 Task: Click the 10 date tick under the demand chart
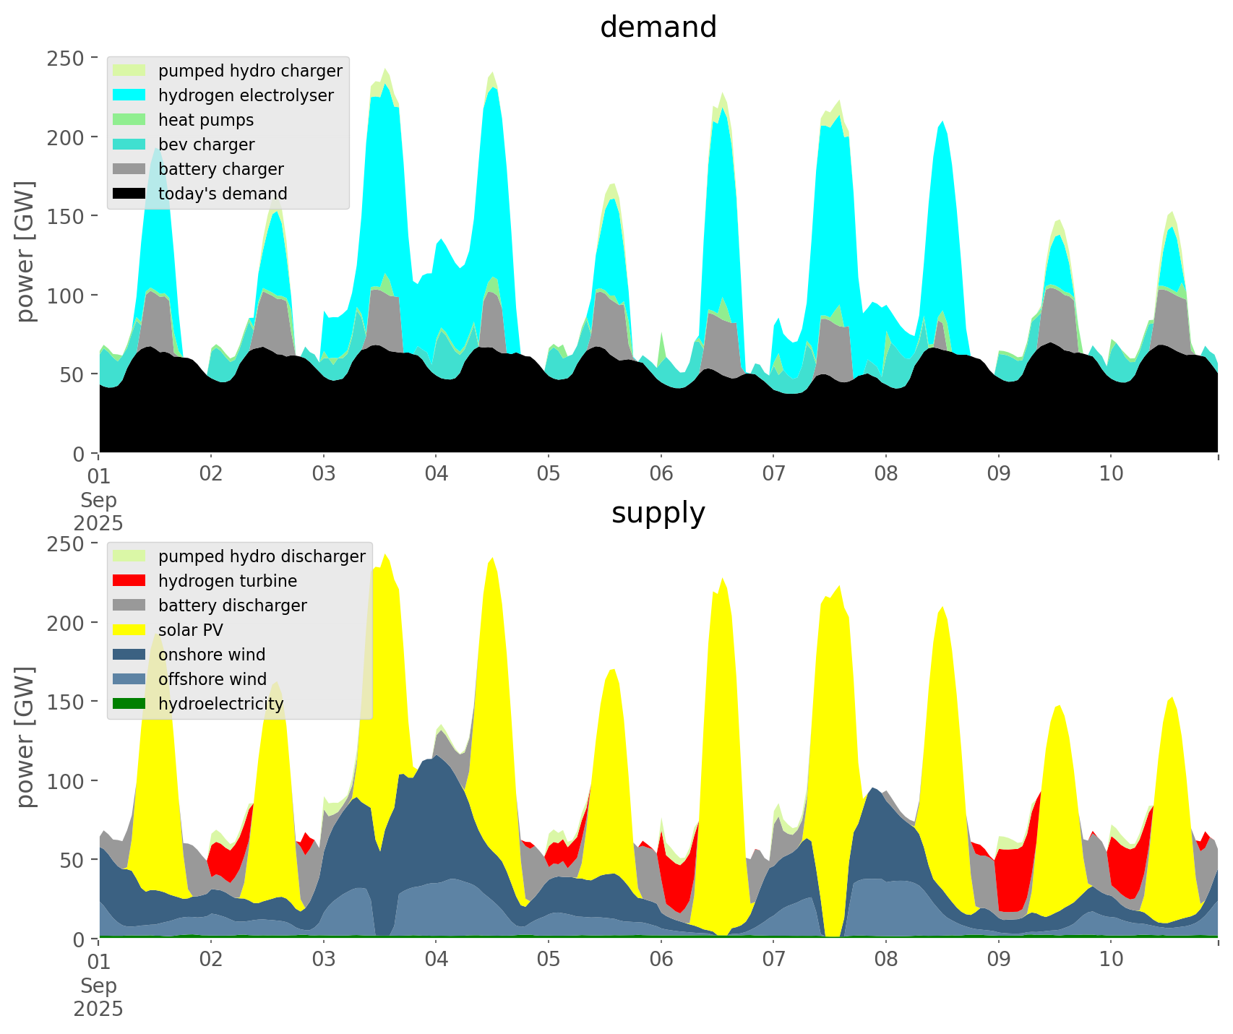pos(1111,474)
